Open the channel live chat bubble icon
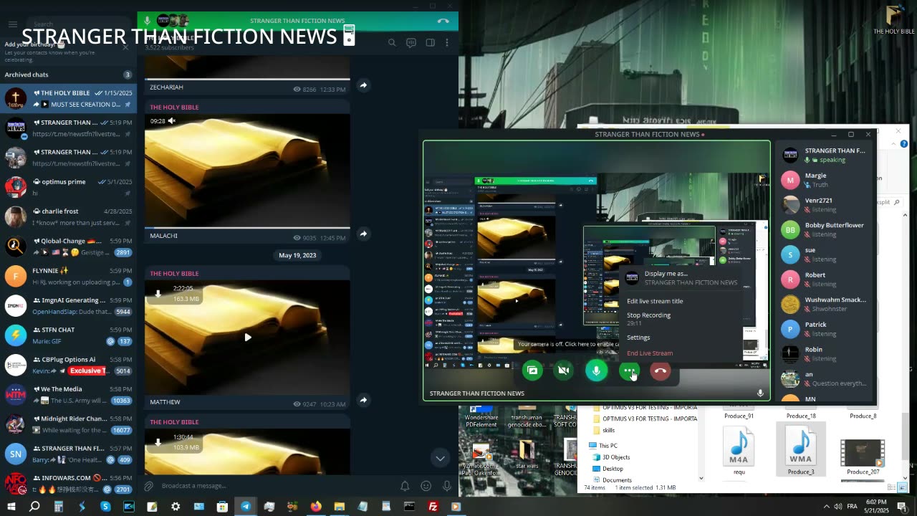The height and width of the screenshot is (516, 917). tap(411, 42)
